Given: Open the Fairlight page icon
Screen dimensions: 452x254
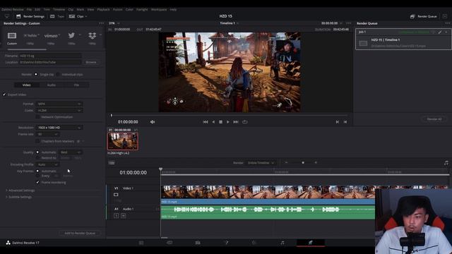Looking at the screenshot, I should click(x=282, y=243).
